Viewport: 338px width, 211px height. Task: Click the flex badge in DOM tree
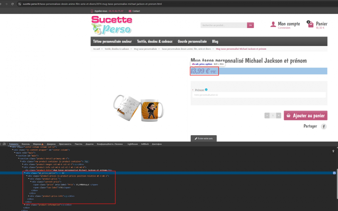pyautogui.click(x=87, y=161)
